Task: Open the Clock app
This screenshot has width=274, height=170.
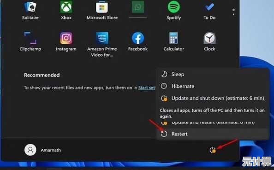Action: pyautogui.click(x=209, y=41)
